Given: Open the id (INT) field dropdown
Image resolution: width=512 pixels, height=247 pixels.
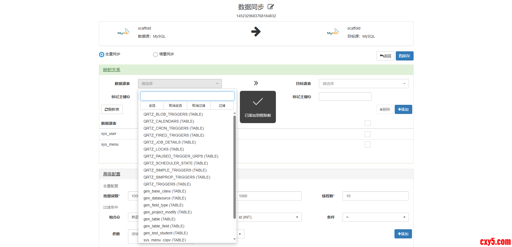Looking at the screenshot, I should pyautogui.click(x=269, y=217).
